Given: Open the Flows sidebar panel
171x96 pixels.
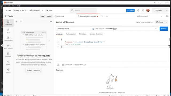Looking at the screenshot, I should coord(8,63).
